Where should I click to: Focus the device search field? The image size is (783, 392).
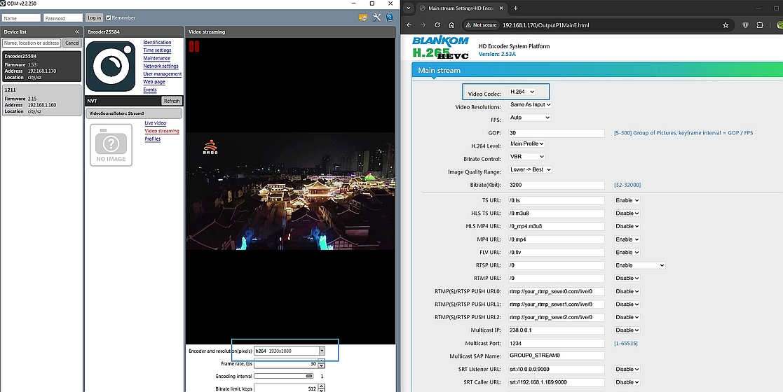coord(32,43)
